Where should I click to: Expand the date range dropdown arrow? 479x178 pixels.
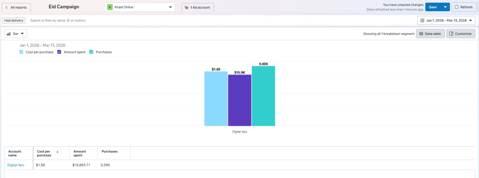coord(471,21)
